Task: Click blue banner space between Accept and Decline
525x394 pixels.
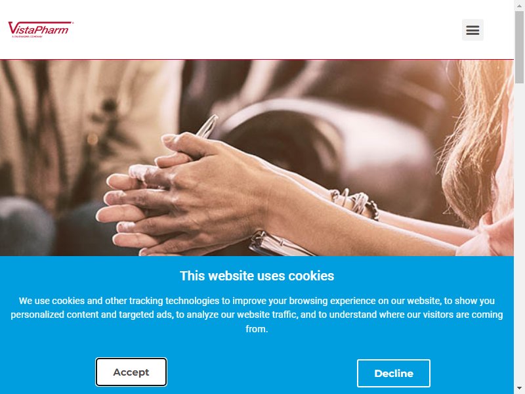Action: click(262, 372)
